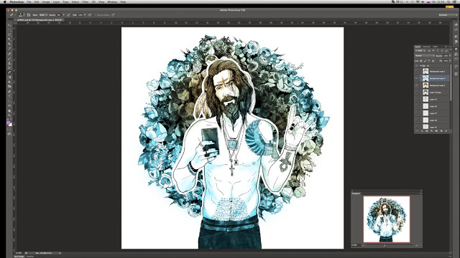Toggle visibility of Background copy 4 layer
Image resolution: width=460 pixels, height=258 pixels.
417,78
